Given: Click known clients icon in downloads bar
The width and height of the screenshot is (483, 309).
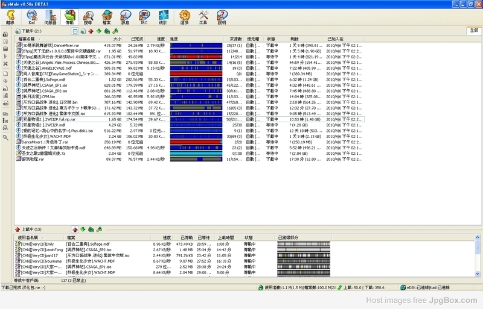Looking at the screenshot, I should click(x=115, y=31).
